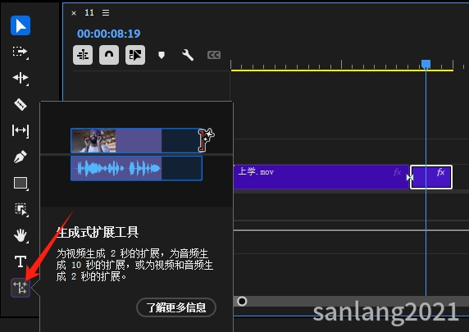Viewport: 469px width, 332px height.
Task: Choose the Hand tool
Action: tap(20, 236)
